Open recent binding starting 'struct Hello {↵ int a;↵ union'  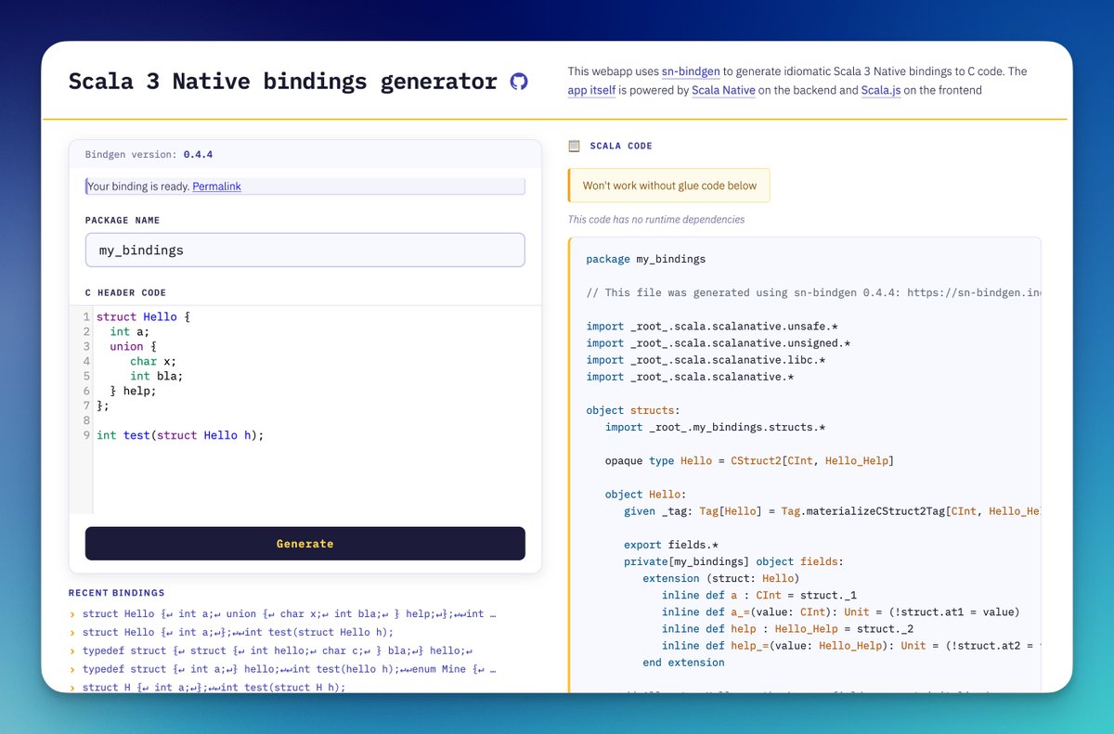[289, 614]
